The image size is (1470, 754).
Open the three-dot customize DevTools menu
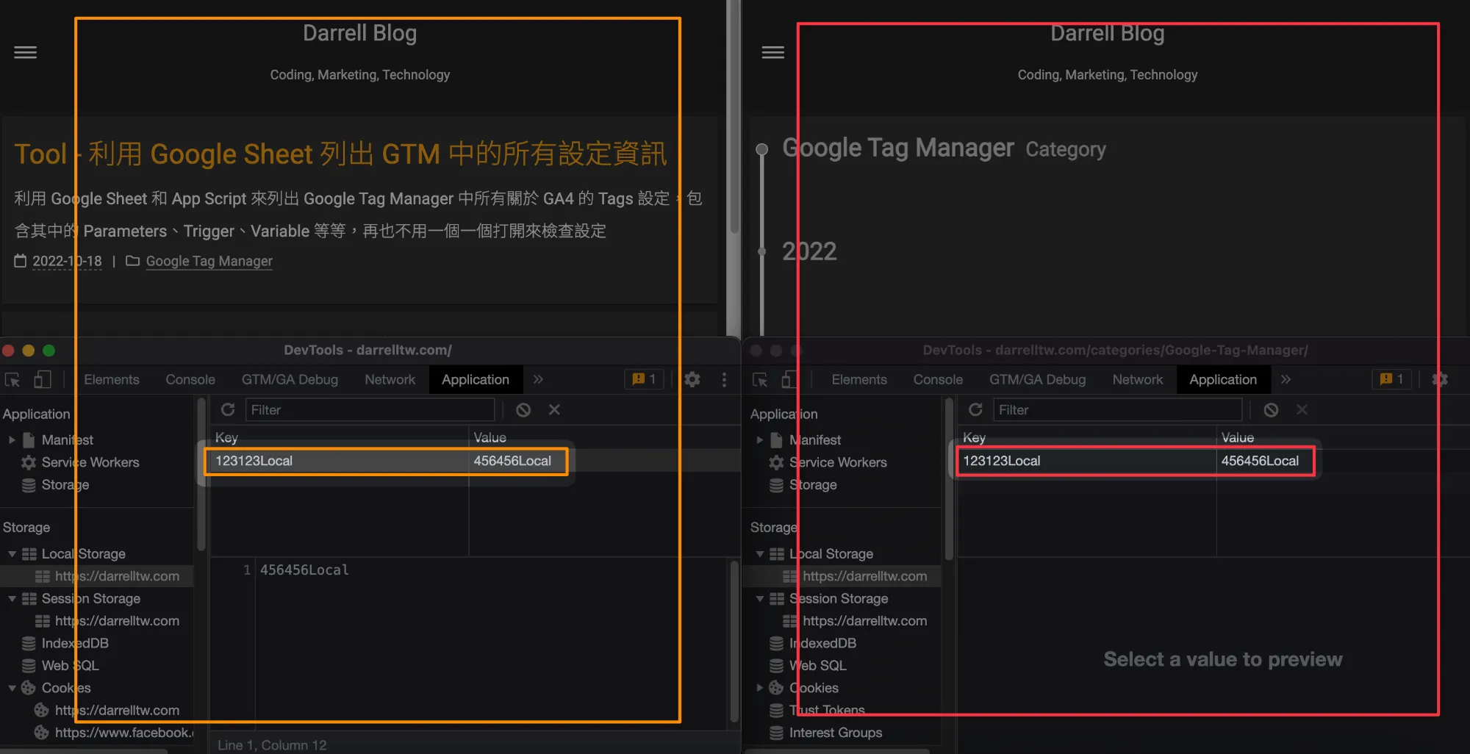[x=724, y=380]
